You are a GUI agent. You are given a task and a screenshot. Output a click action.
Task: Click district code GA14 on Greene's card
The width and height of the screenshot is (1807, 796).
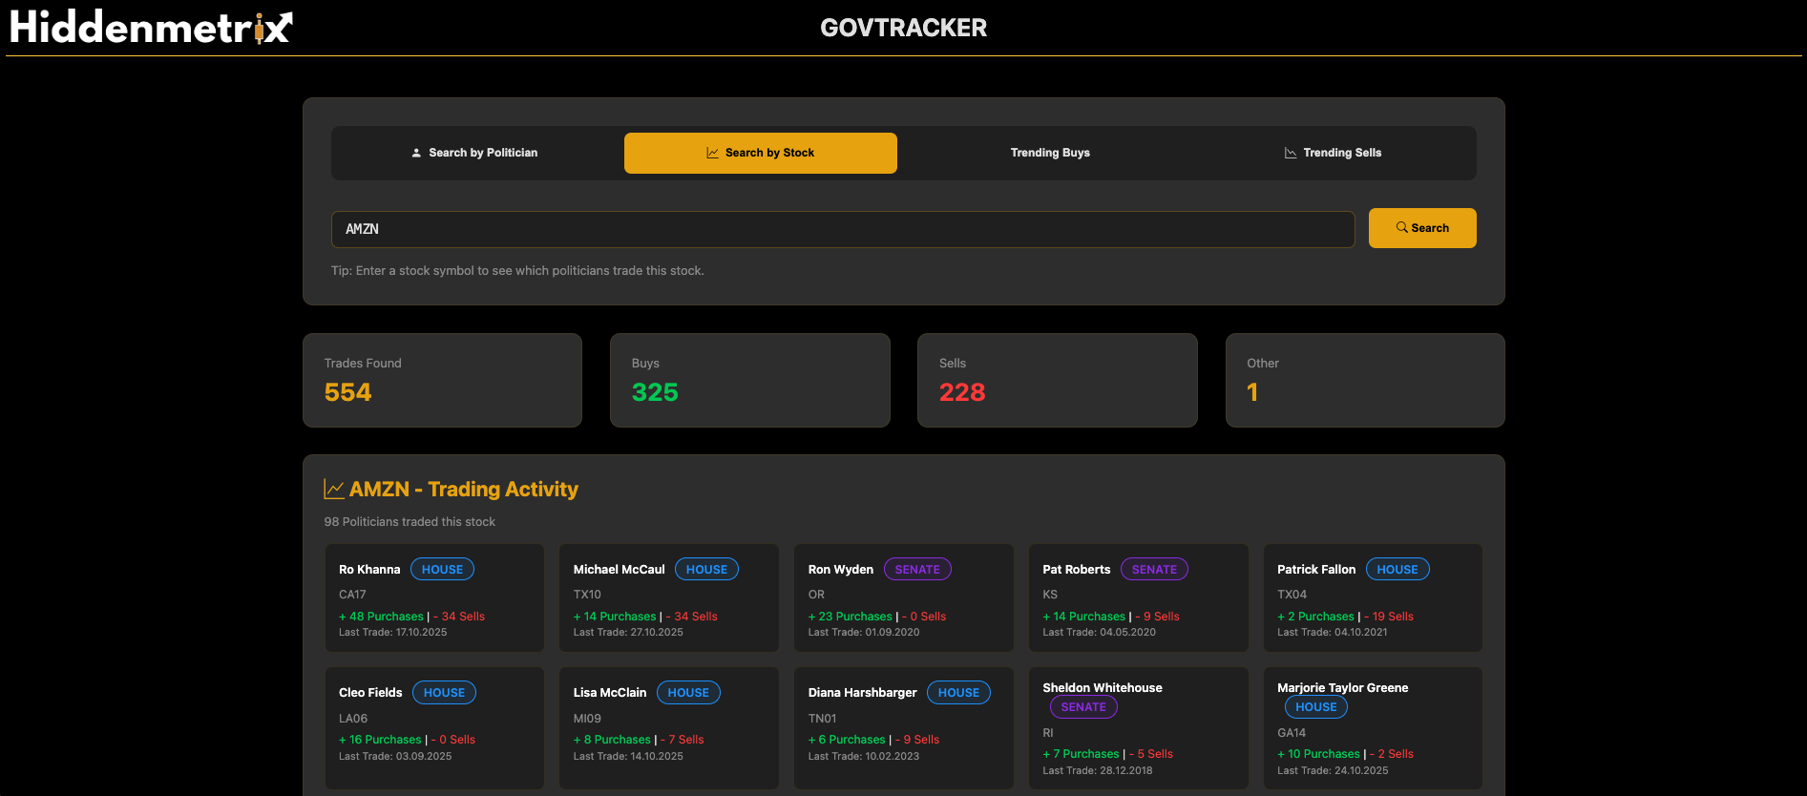pos(1292,733)
